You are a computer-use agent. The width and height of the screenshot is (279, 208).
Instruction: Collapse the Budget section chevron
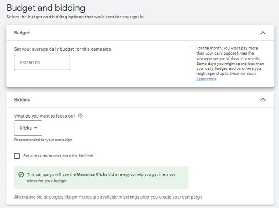point(262,33)
